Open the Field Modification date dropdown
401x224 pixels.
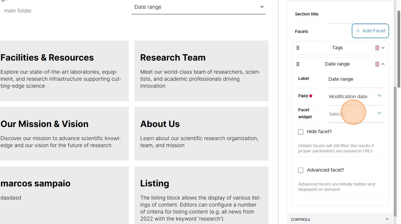[x=356, y=96]
